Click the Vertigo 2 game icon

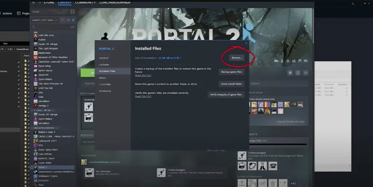click(35, 106)
